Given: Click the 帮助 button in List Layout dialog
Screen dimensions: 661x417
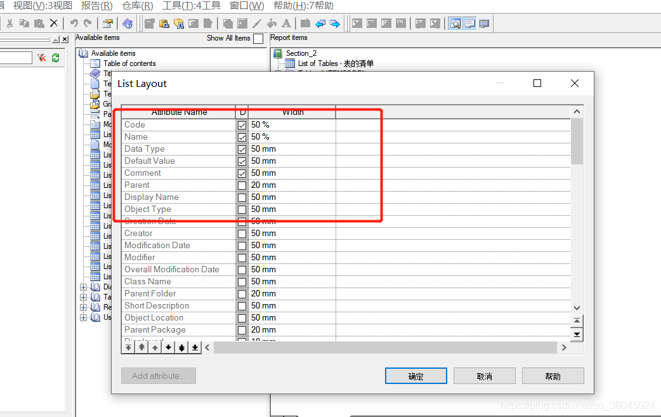Looking at the screenshot, I should point(553,376).
